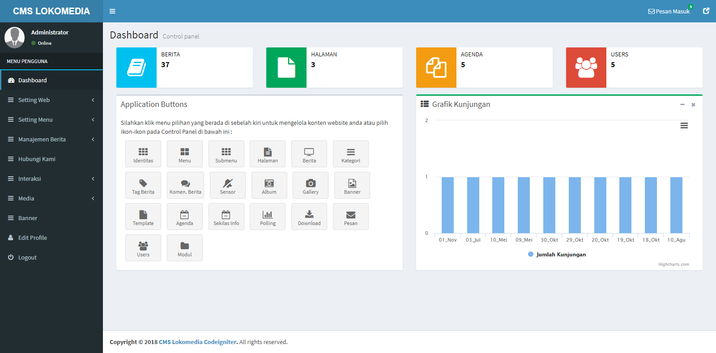Collapse the Grafik Kunjungan panel
Image resolution: width=716 pixels, height=353 pixels.
click(x=682, y=105)
